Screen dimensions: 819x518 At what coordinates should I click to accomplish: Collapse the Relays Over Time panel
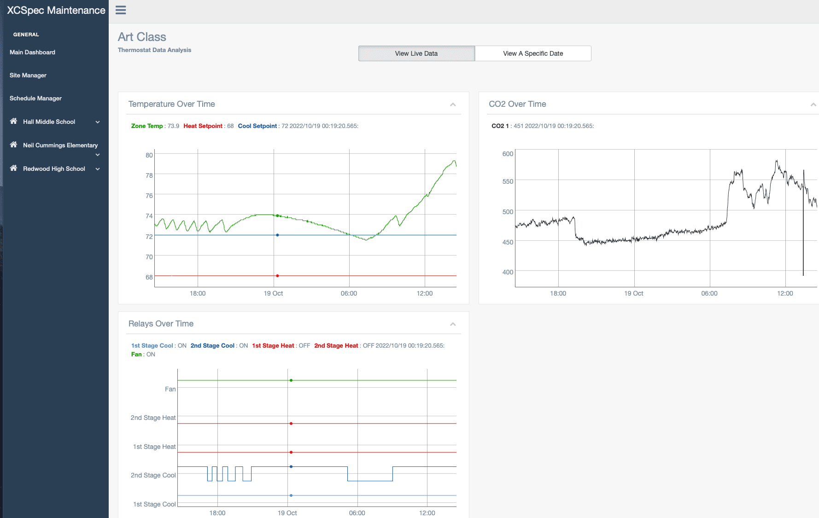click(453, 324)
